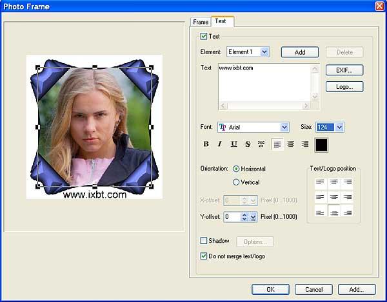Toggle Italic text formatting
This screenshot has width=387, height=302.
220,144
